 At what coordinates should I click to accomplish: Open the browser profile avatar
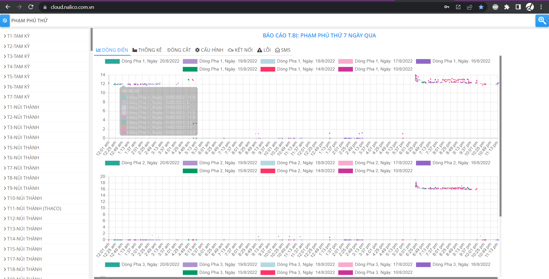coord(530,7)
